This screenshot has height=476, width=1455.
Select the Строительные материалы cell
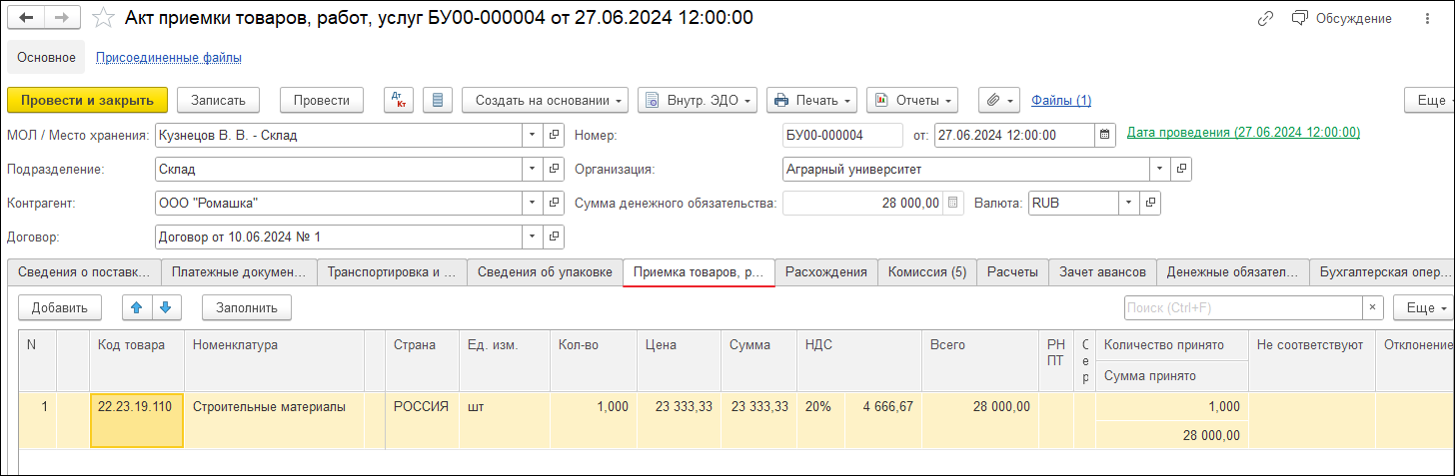(274, 419)
